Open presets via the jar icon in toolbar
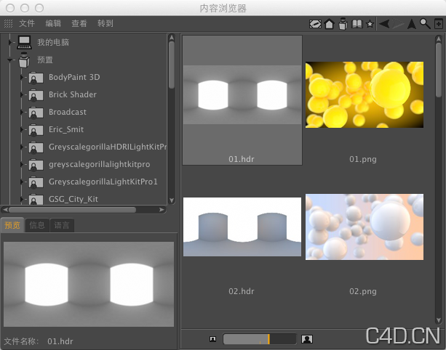446x350 pixels. pos(343,23)
